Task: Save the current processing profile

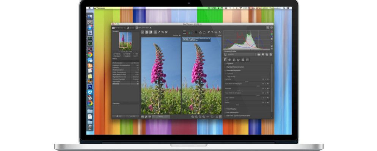Action: coord(263,55)
